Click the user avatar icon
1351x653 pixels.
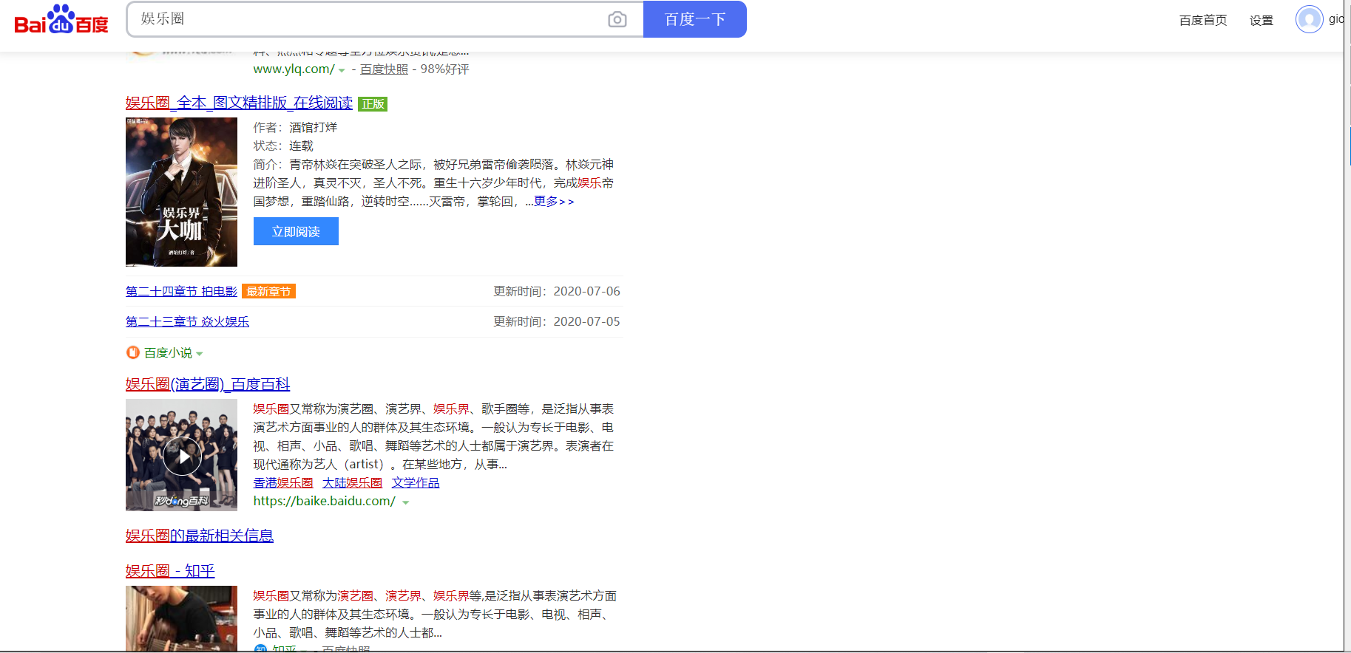tap(1309, 19)
